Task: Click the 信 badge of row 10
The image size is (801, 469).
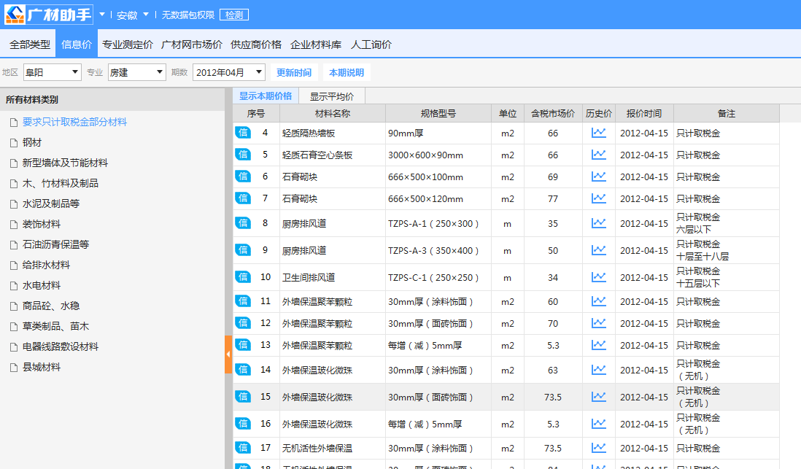Action: 243,277
